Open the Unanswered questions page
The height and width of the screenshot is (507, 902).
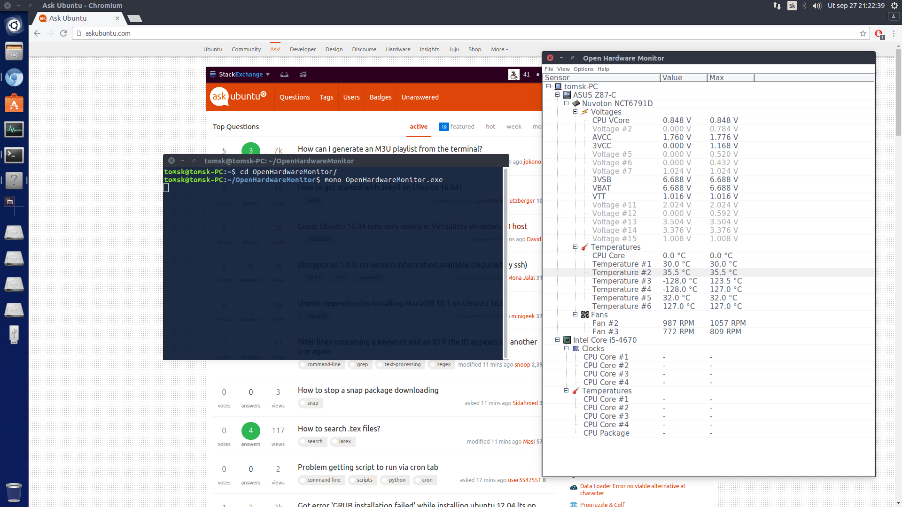(x=420, y=97)
